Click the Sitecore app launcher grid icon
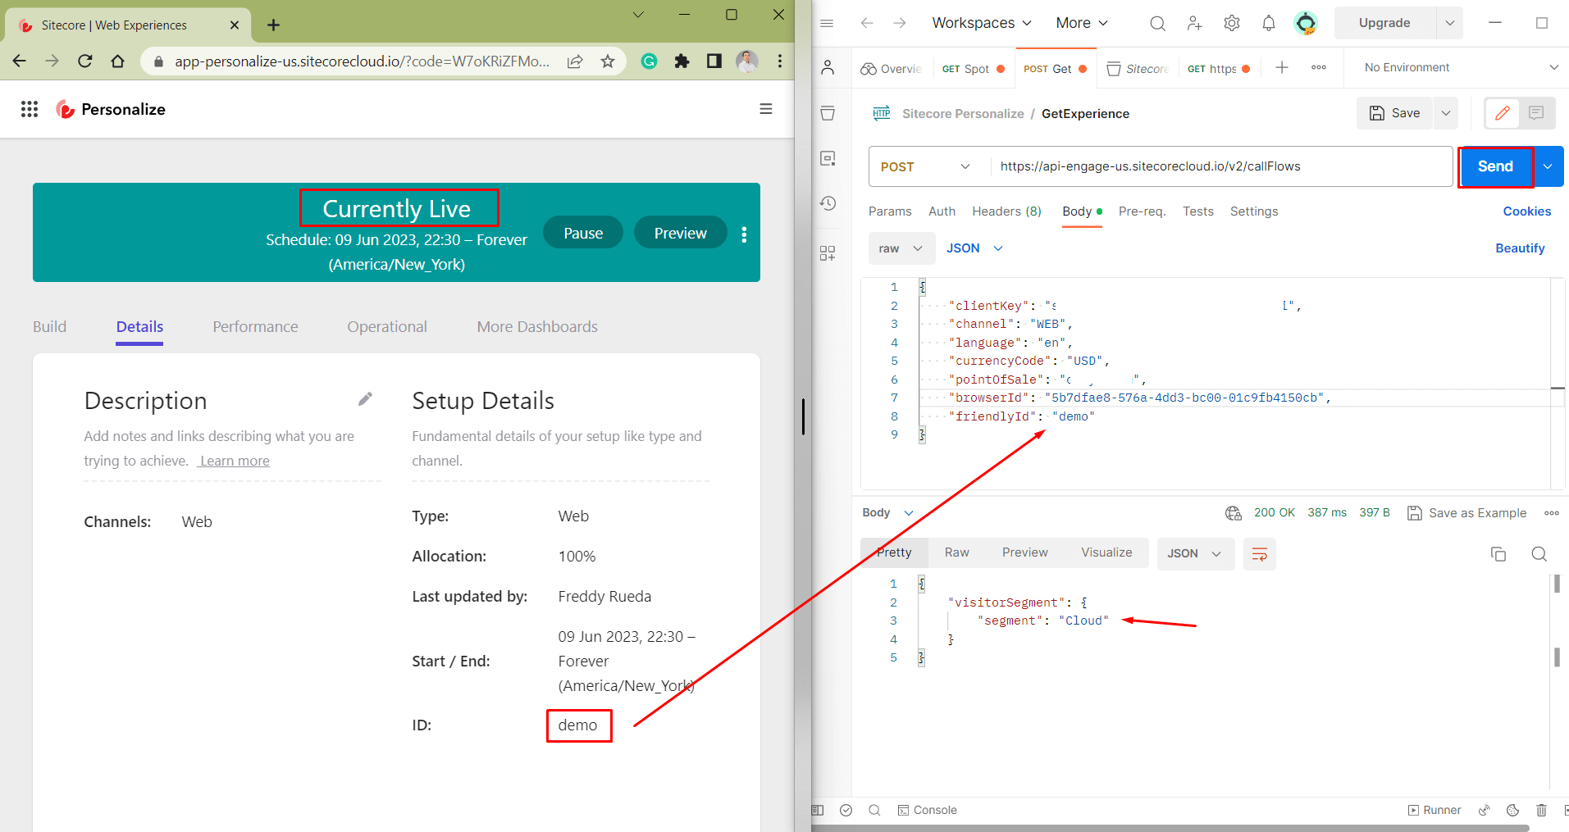Viewport: 1569px width, 832px height. tap(30, 109)
